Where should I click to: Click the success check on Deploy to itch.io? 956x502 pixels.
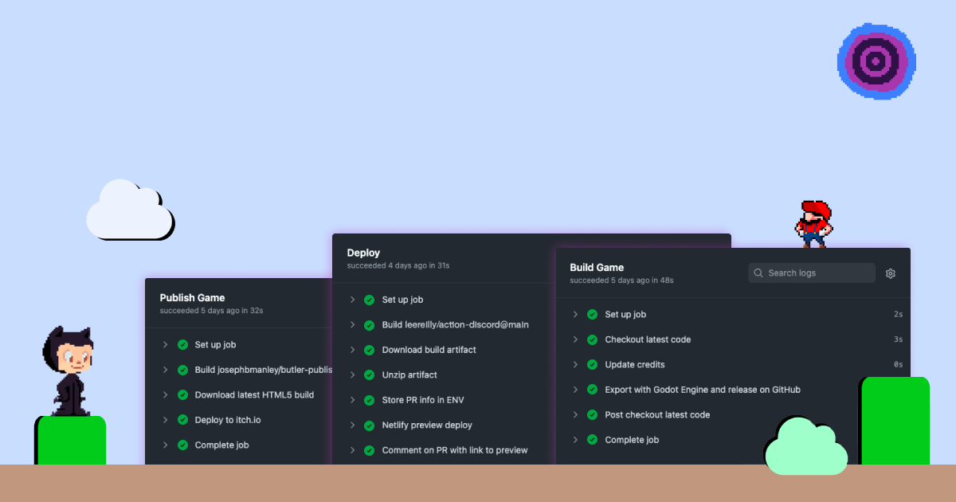pos(181,420)
